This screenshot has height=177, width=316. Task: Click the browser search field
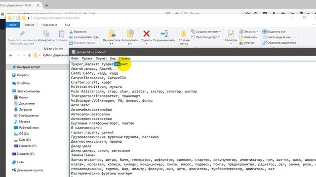pyautogui.click(x=212, y=13)
